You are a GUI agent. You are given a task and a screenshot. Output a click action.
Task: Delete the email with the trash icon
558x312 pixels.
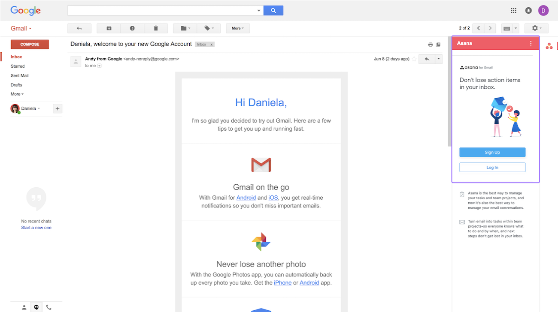(x=155, y=28)
